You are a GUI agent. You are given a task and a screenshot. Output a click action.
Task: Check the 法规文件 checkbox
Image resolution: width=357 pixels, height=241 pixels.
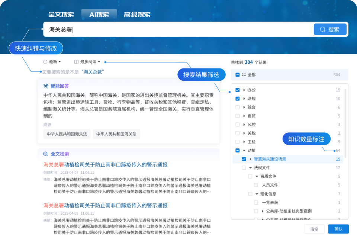244,168
